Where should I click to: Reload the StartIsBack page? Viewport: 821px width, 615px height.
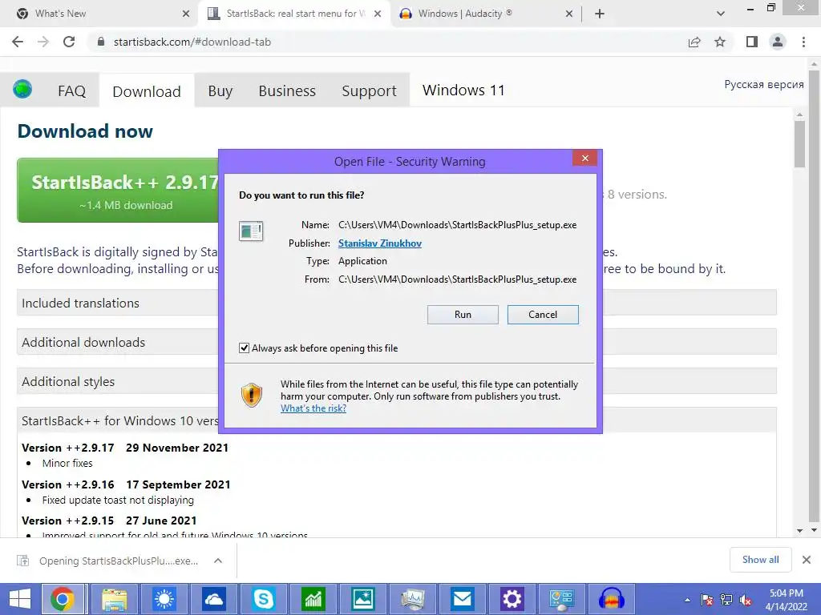coord(69,42)
